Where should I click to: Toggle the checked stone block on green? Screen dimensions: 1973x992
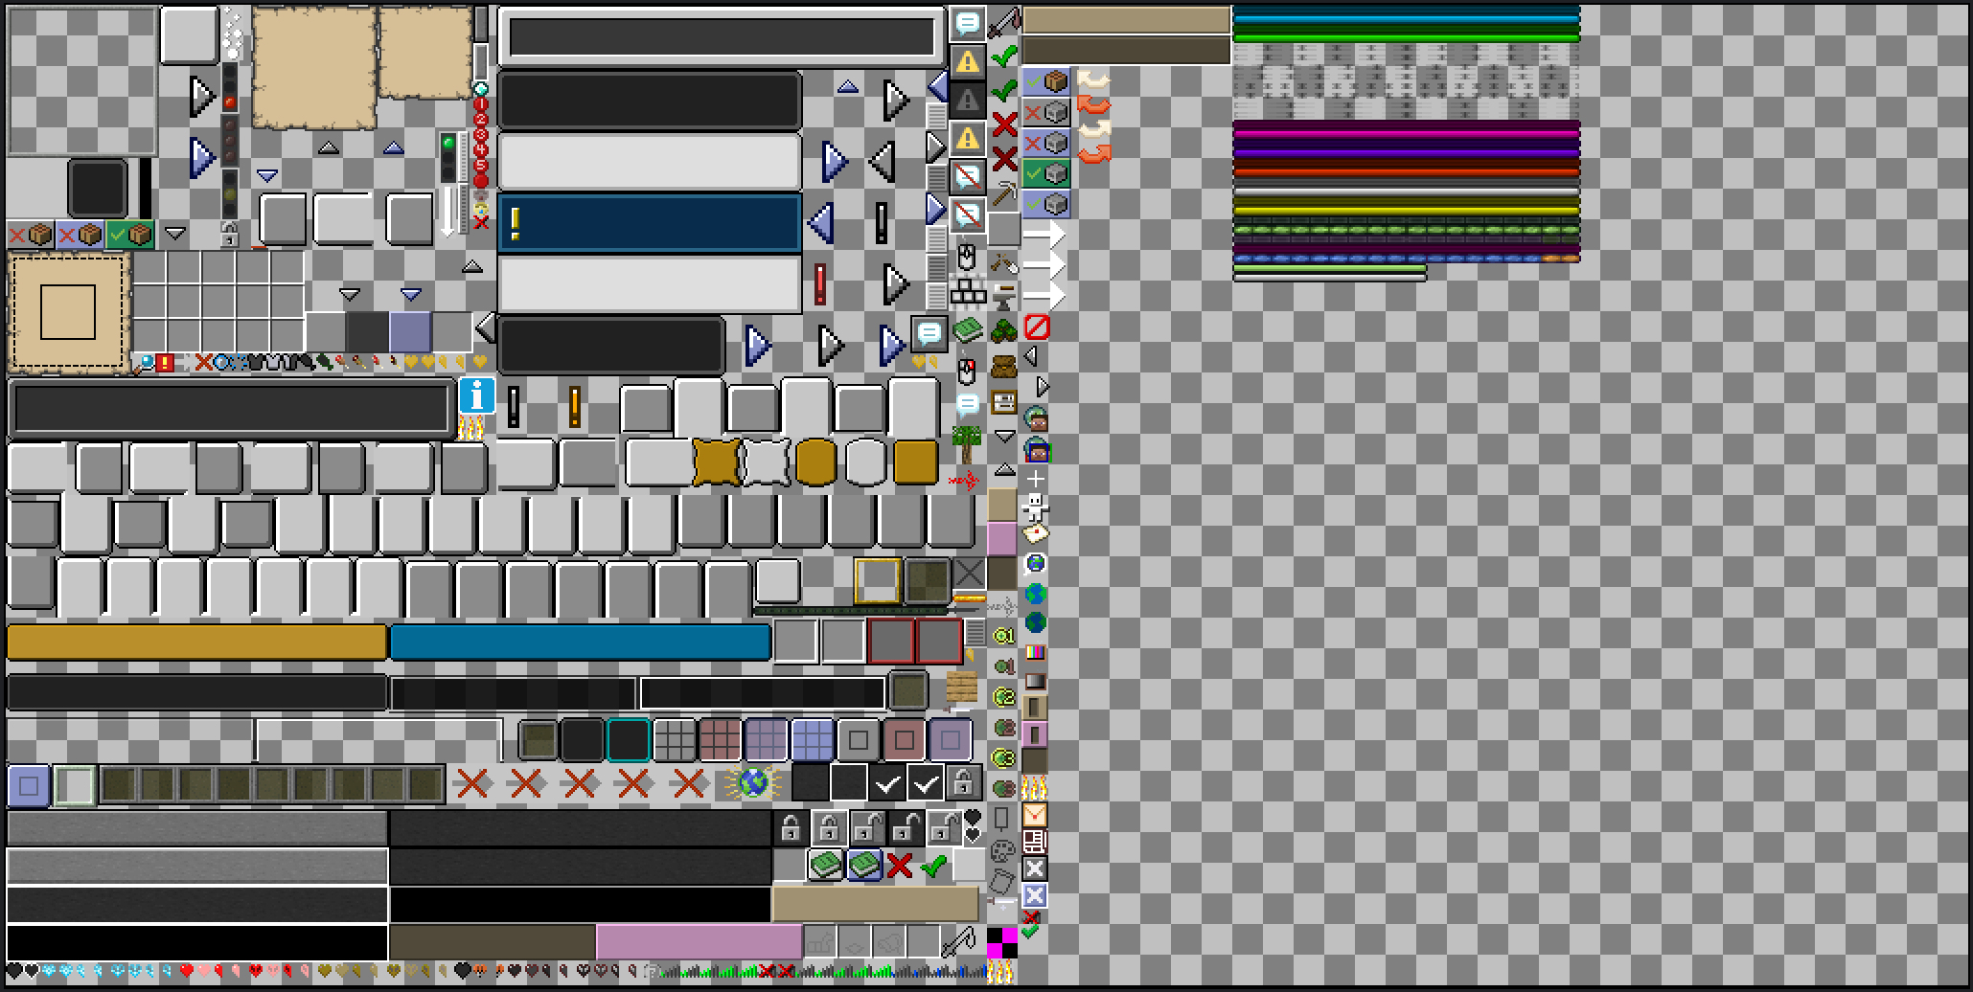pos(1046,174)
